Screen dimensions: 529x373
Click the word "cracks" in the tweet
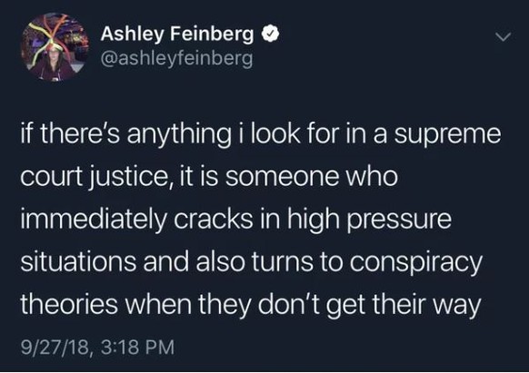point(214,220)
